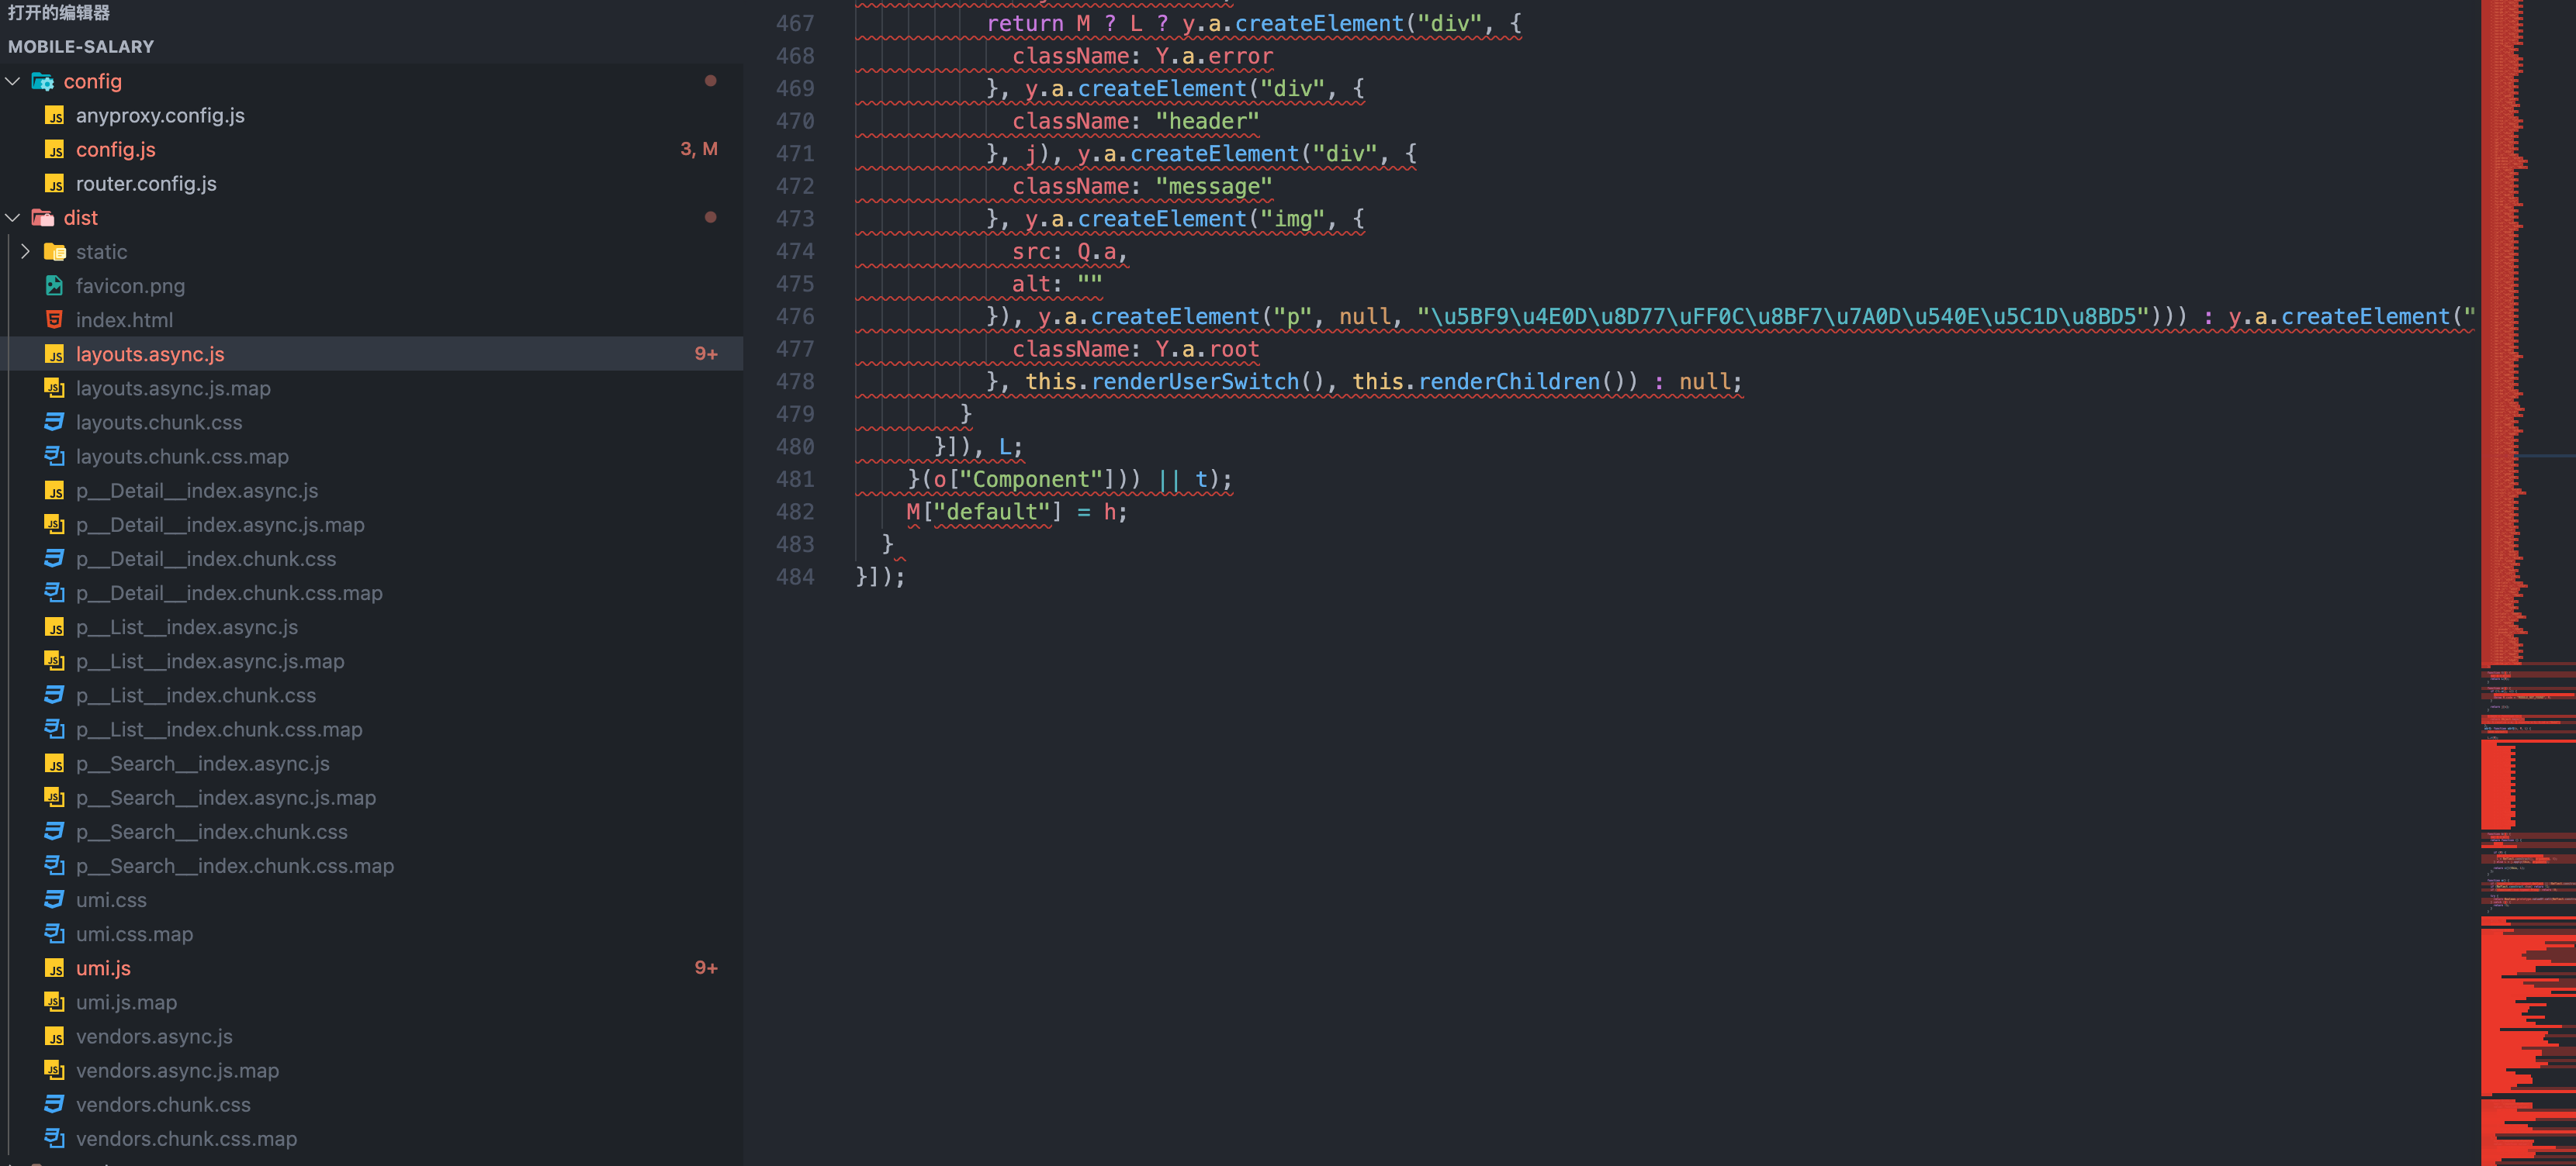The width and height of the screenshot is (2576, 1166).
Task: Collapse the 打开的编辑器 section
Action: tap(60, 13)
